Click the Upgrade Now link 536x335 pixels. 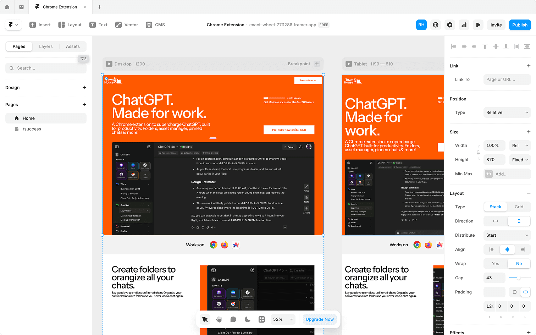click(320, 319)
